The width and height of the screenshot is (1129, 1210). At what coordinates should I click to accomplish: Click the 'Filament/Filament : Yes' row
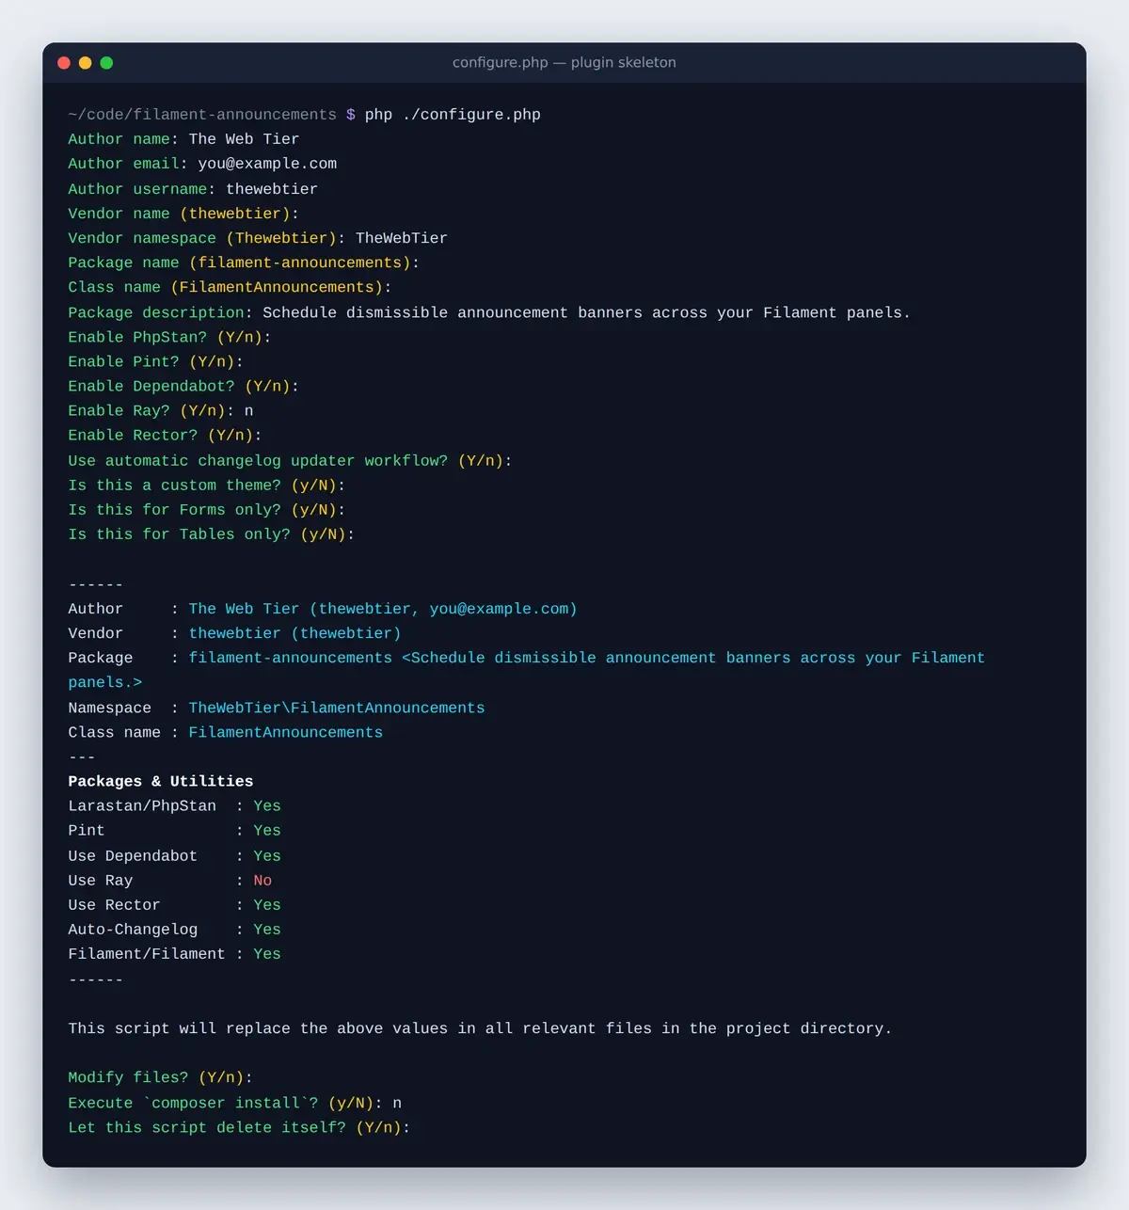coord(174,954)
